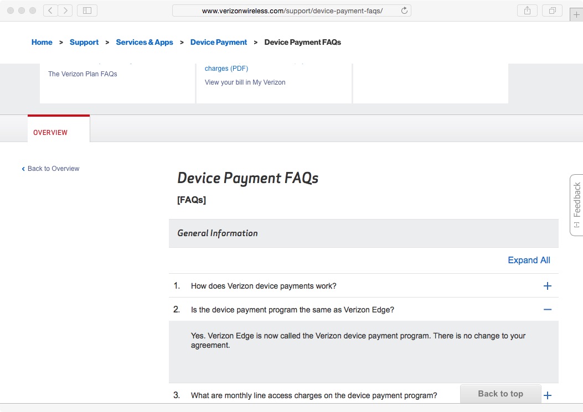Open the charges (PDF) link
The width and height of the screenshot is (583, 412).
click(226, 69)
